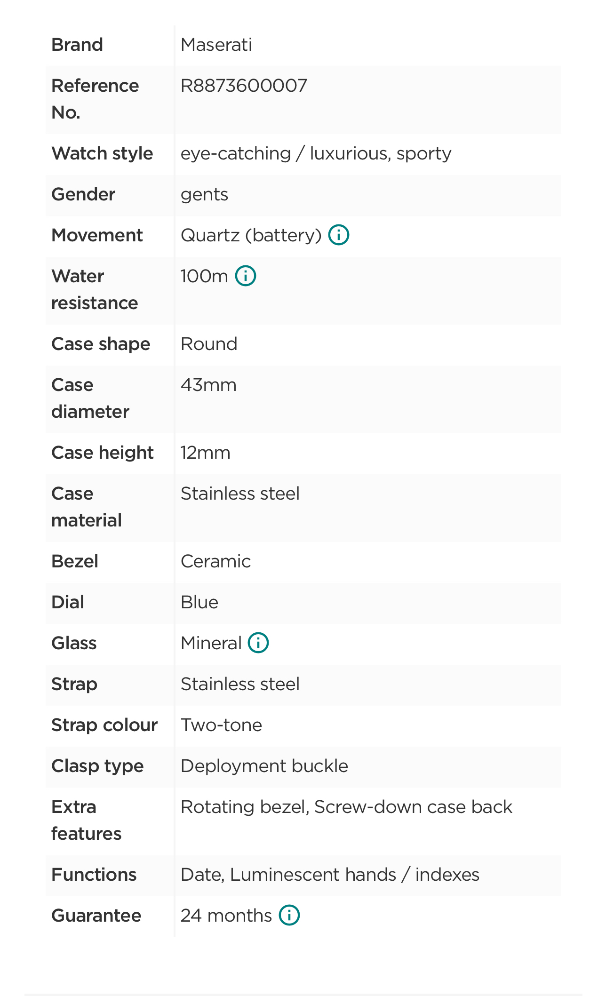This screenshot has height=996, width=598.
Task: Click the Deployment buckle clasp value
Action: 264,766
